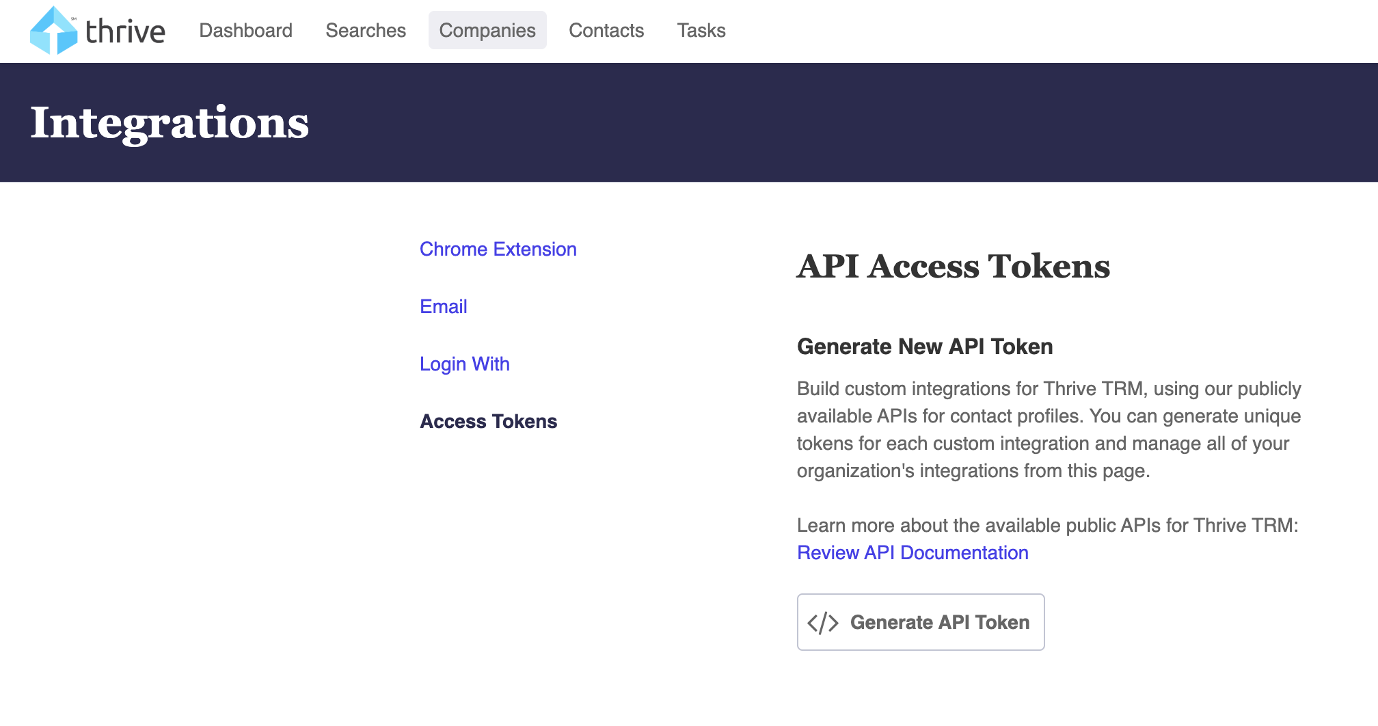Viewport: 1378px width, 726px height.
Task: Click the "Build custom integrations" description paragraph
Action: [x=1049, y=430]
